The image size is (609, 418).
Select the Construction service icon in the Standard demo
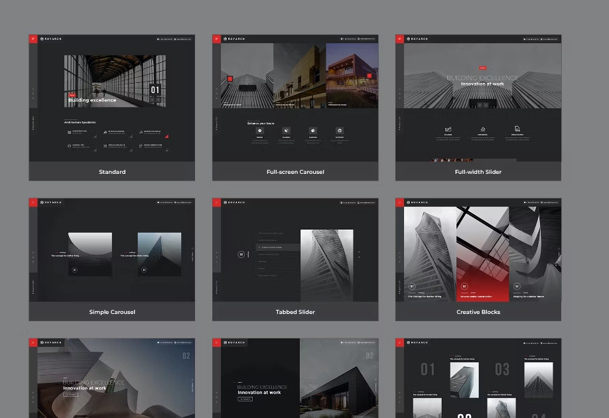[x=68, y=131]
